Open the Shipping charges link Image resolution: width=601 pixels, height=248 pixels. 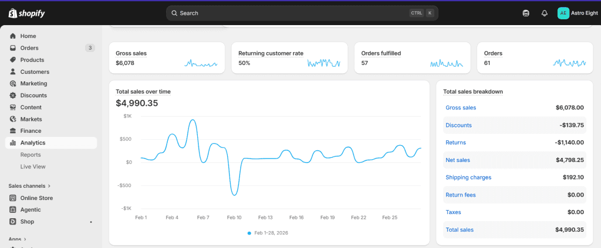[x=468, y=177]
